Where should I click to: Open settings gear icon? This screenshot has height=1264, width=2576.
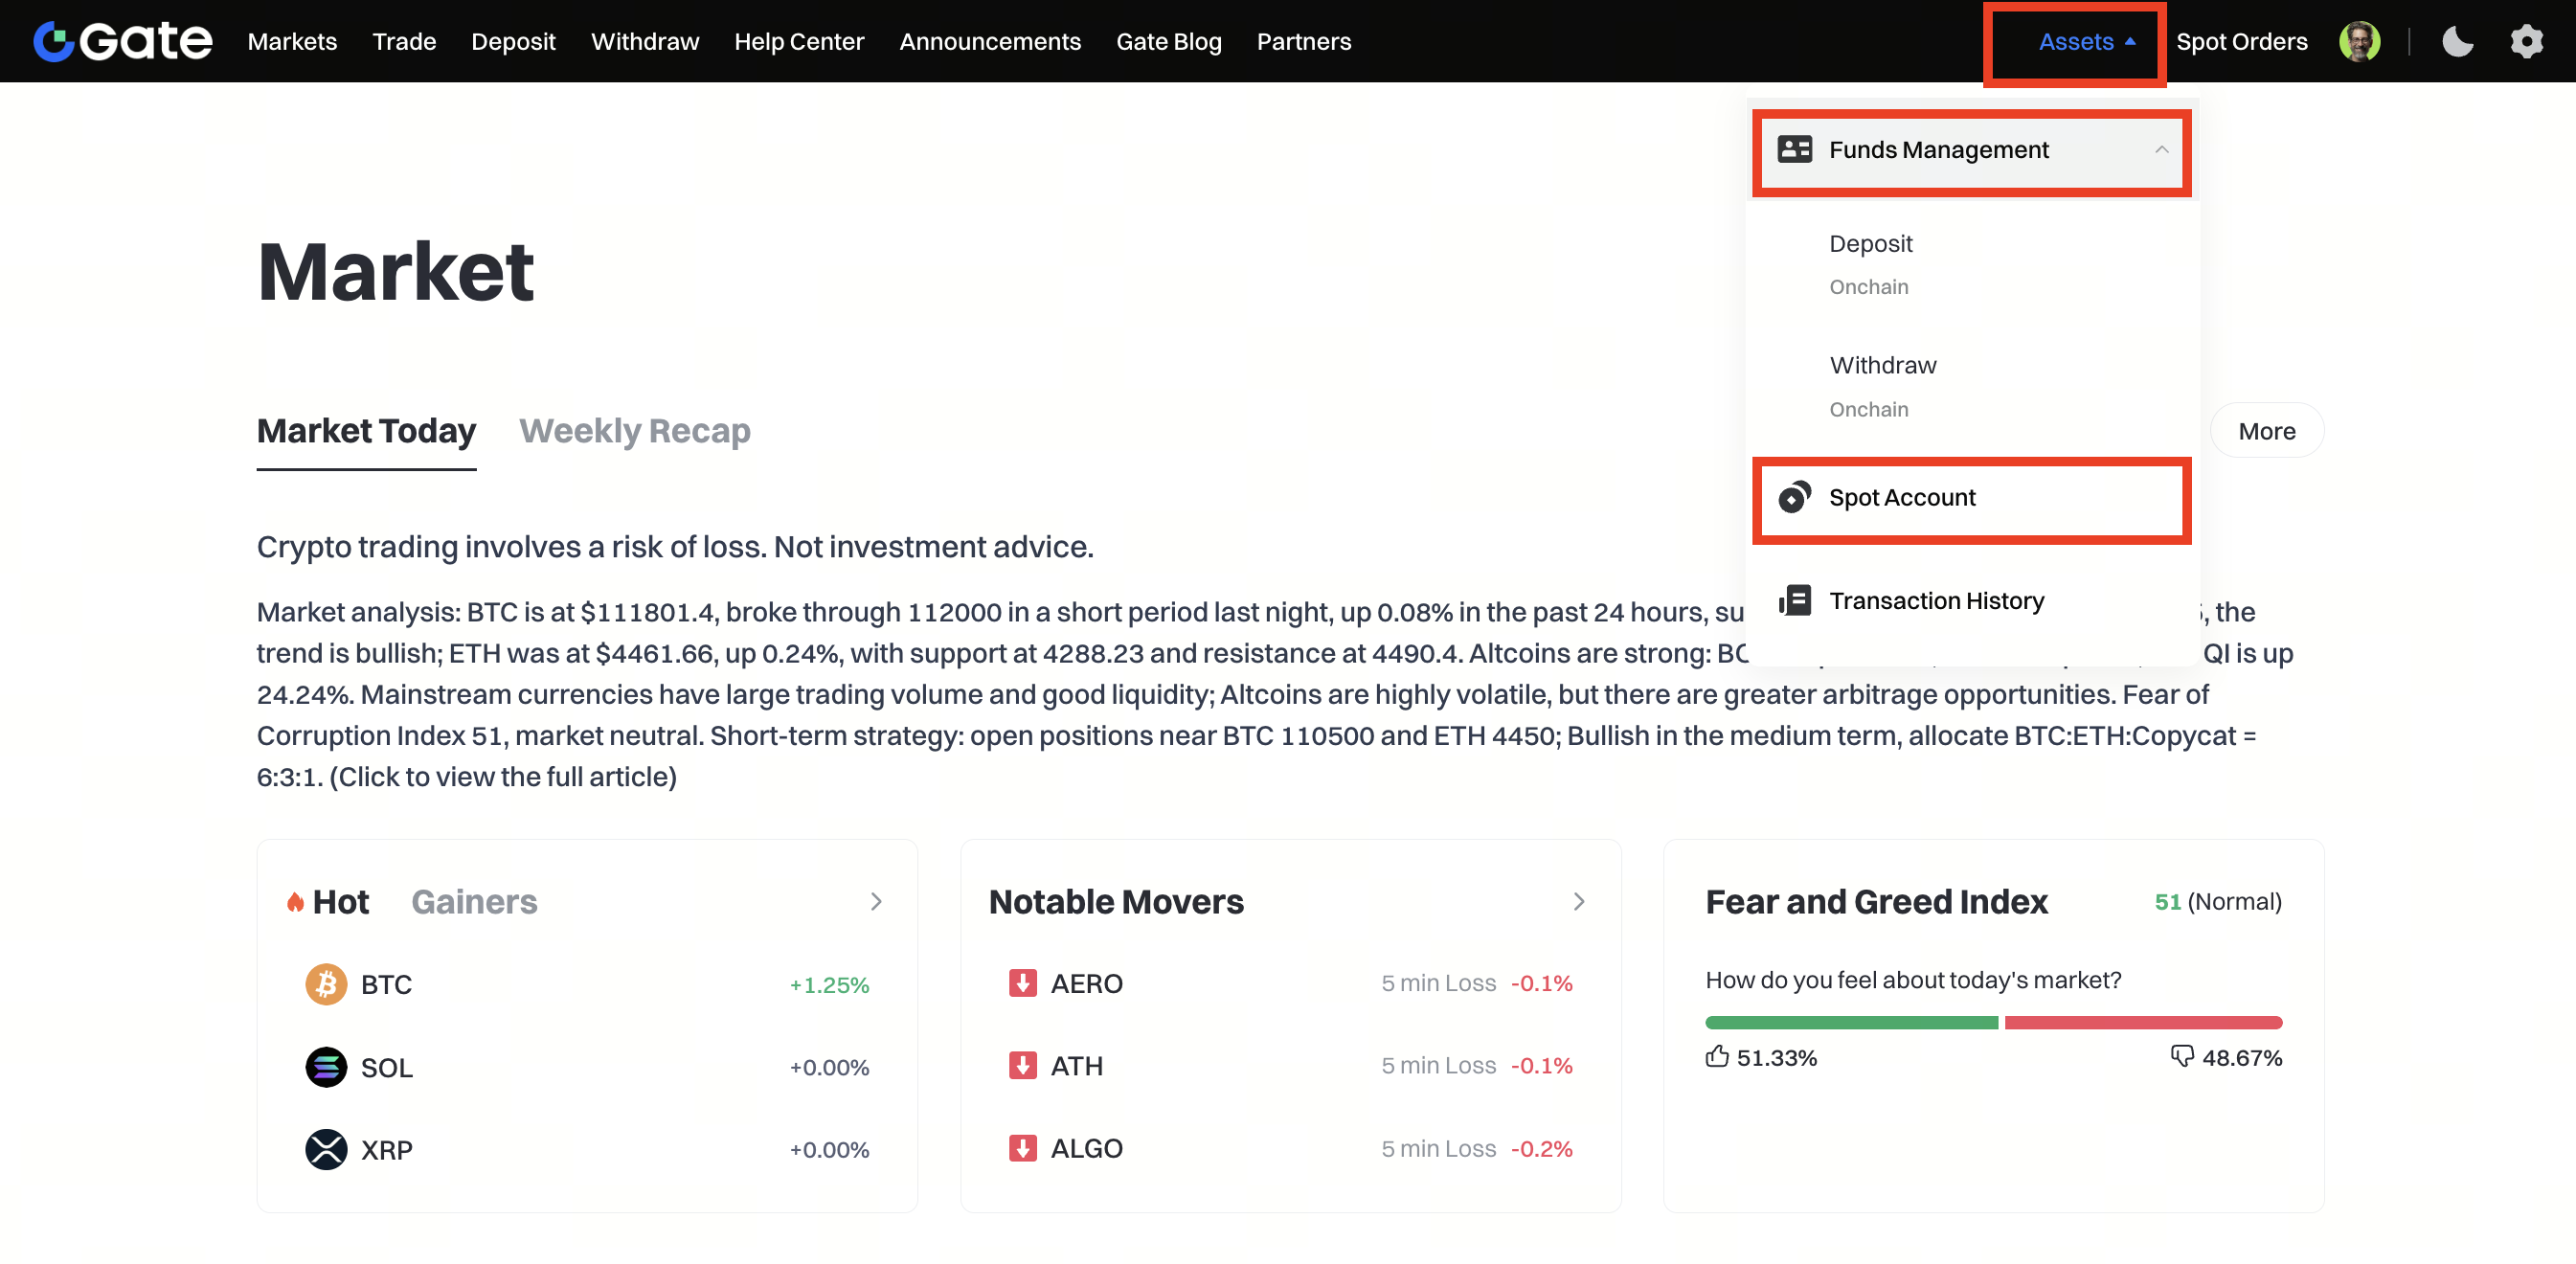(2526, 41)
